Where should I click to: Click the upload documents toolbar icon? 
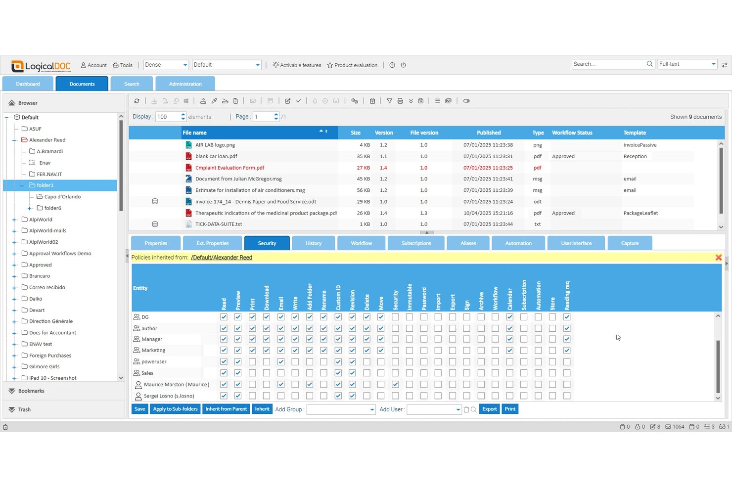[x=203, y=101]
